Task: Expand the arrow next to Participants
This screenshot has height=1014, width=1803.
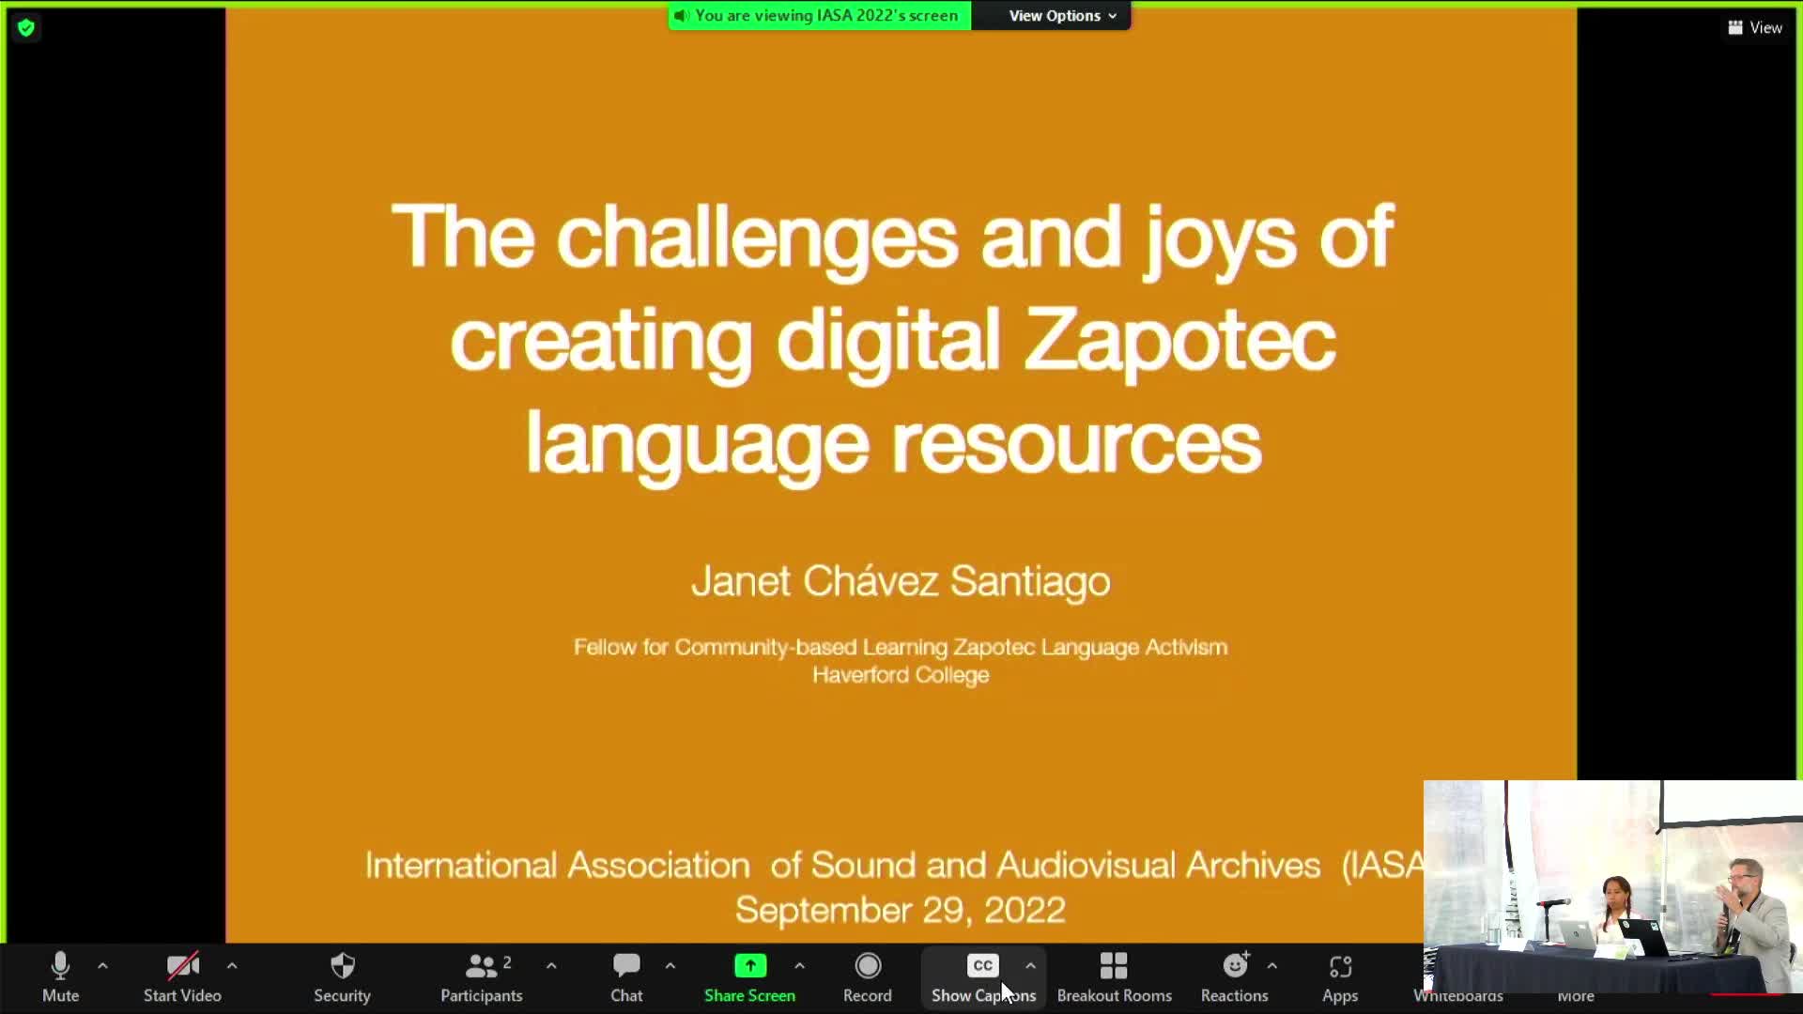Action: pyautogui.click(x=551, y=965)
